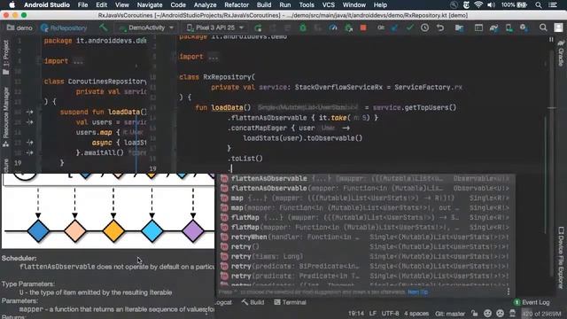Click the Git commit green checkmark icon

(x=409, y=27)
